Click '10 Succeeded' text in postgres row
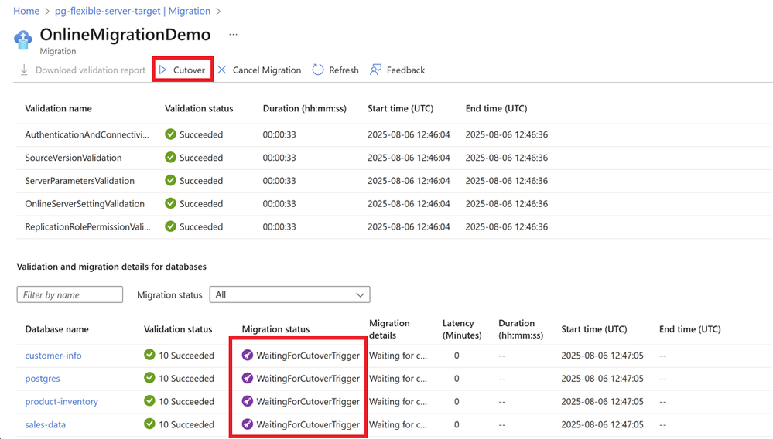The height and width of the screenshot is (439, 773). [186, 379]
